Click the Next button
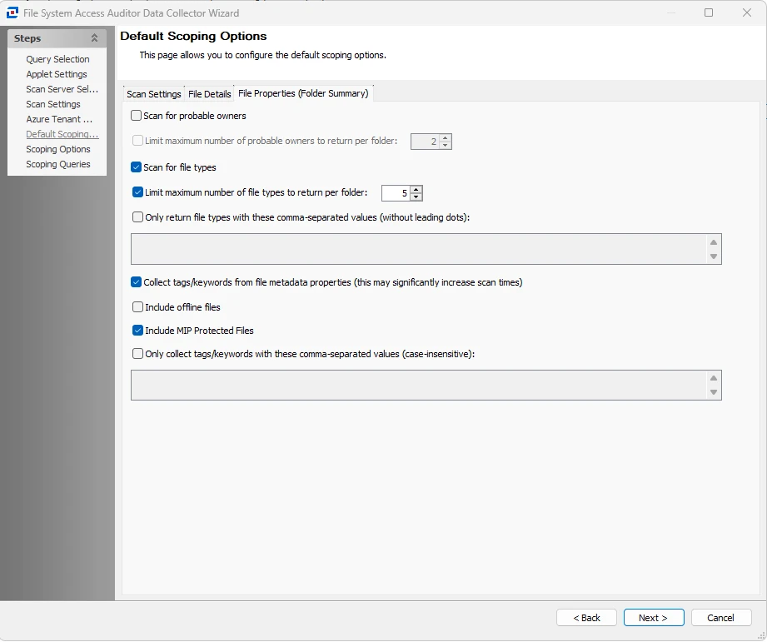Screen dimensions: 767x642 coord(654,618)
